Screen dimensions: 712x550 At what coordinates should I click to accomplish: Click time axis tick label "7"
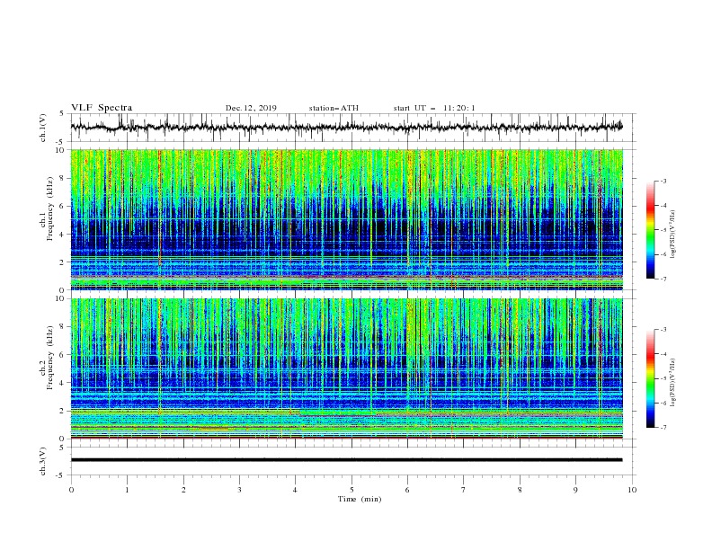pyautogui.click(x=464, y=490)
